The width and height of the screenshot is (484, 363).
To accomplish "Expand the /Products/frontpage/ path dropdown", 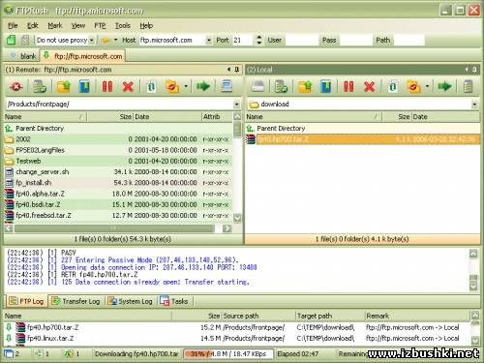I will 237,105.
